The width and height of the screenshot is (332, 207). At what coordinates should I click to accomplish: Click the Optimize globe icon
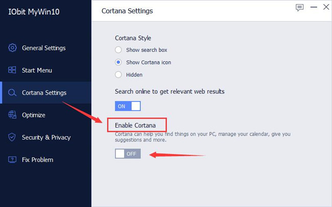tap(12, 115)
